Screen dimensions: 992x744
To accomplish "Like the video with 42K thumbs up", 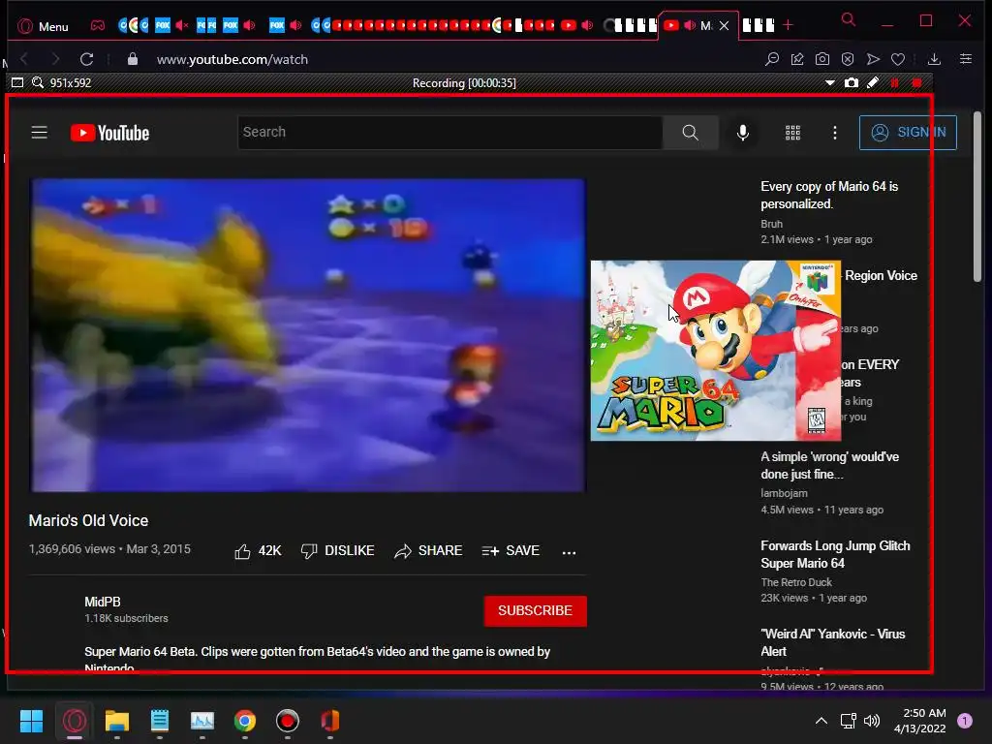I will coord(258,551).
